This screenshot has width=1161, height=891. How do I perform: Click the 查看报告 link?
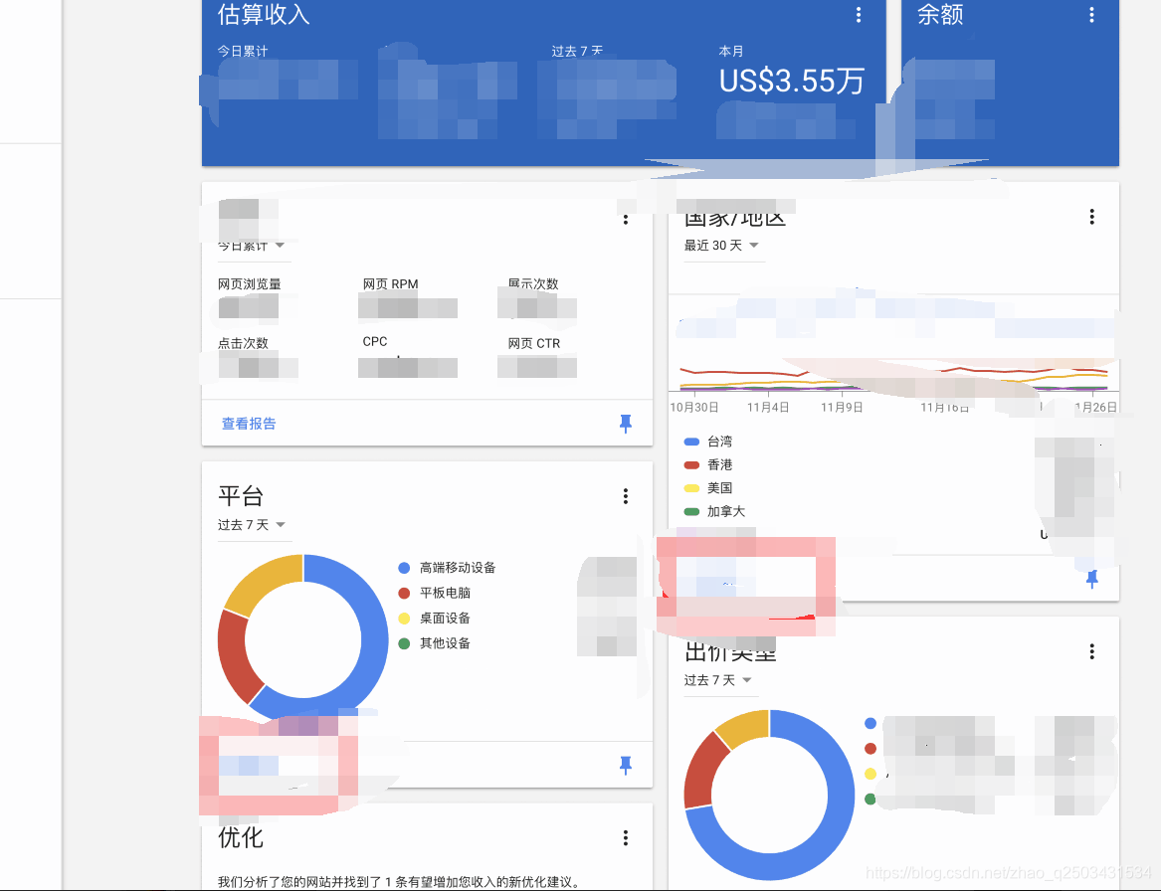point(248,423)
